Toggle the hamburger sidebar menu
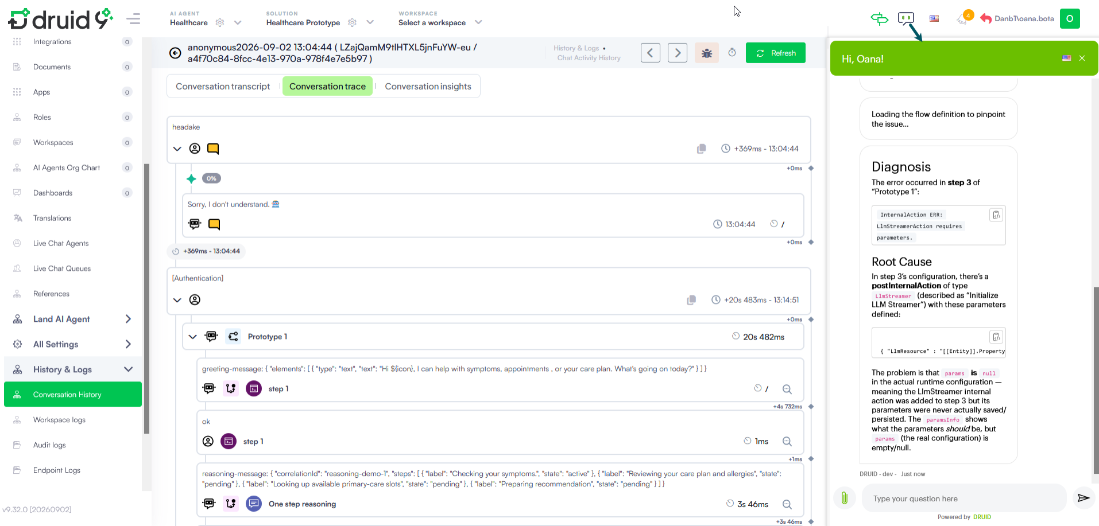 tap(133, 19)
